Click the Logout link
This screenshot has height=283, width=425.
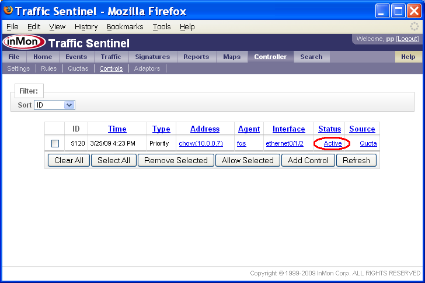tap(407, 39)
